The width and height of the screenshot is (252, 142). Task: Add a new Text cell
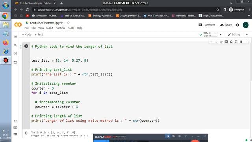pyautogui.click(x=39, y=34)
